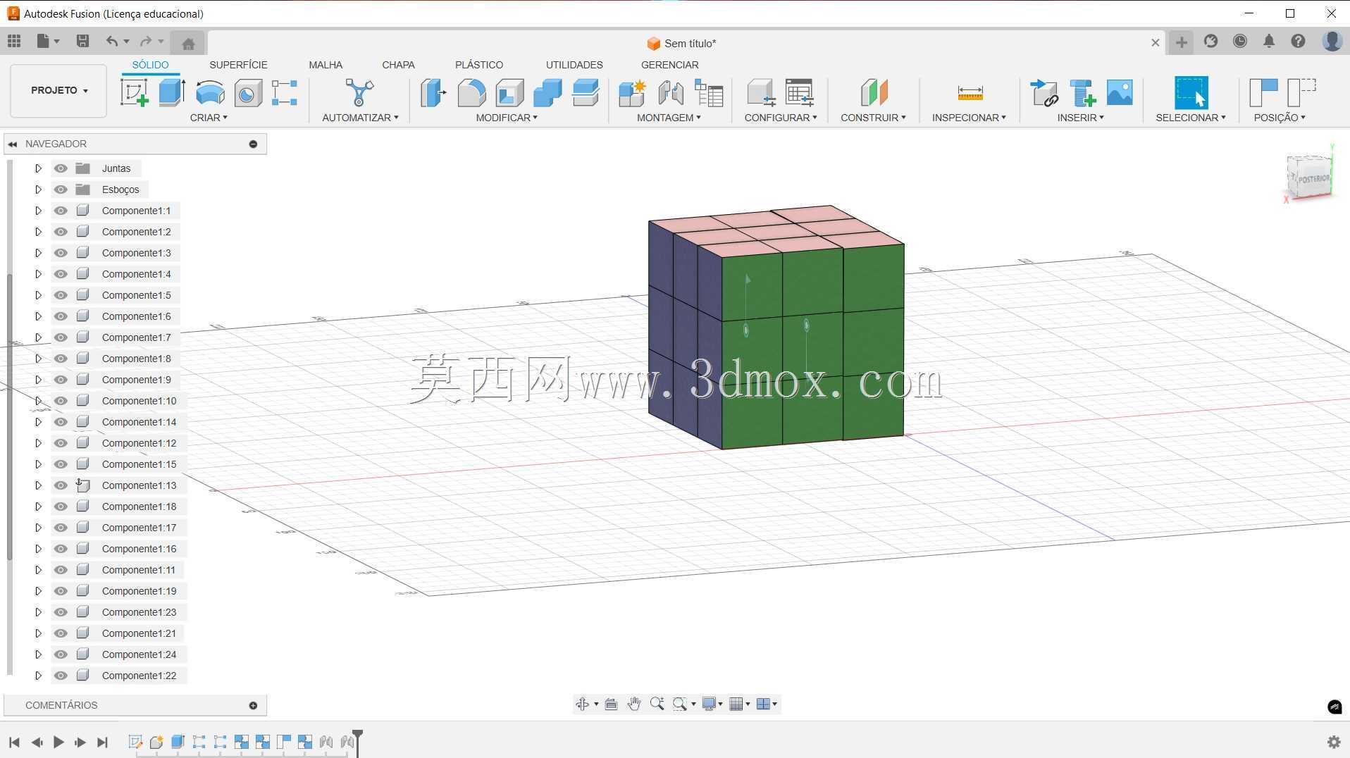Open the Job Status clock icon
This screenshot has height=758, width=1350.
click(1239, 42)
